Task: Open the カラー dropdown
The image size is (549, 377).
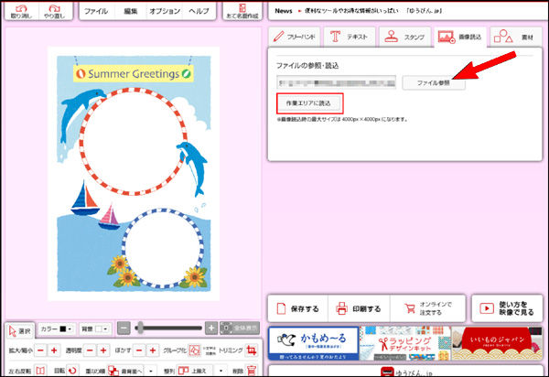Action: [57, 329]
